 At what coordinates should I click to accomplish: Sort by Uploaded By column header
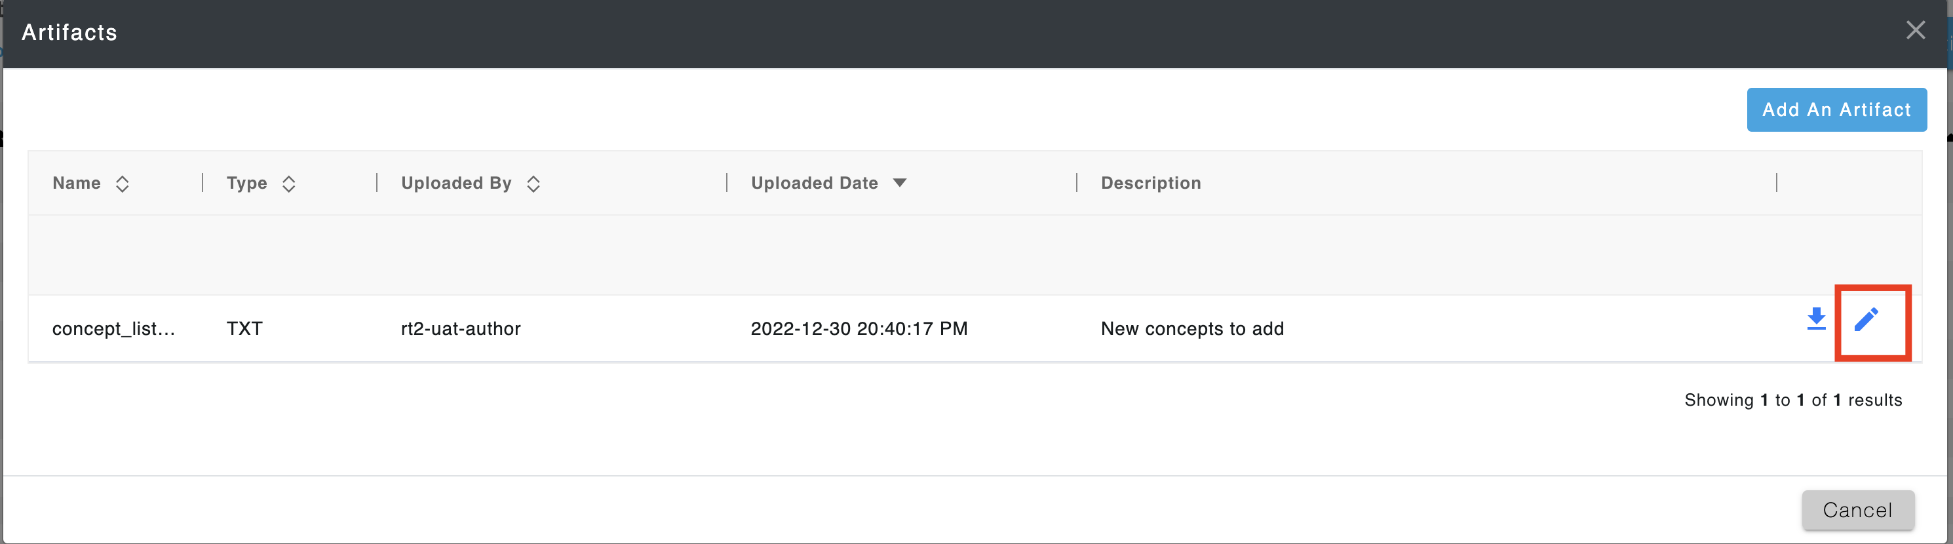point(456,183)
